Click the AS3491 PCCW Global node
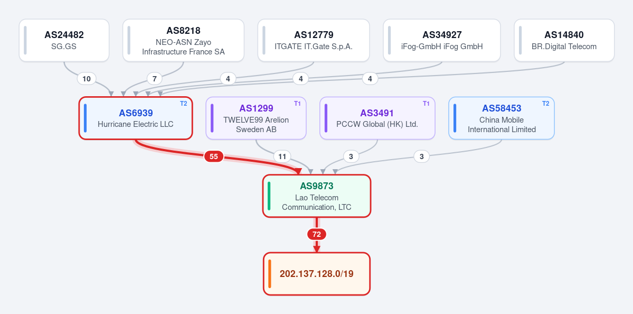633x314 pixels. click(377, 118)
